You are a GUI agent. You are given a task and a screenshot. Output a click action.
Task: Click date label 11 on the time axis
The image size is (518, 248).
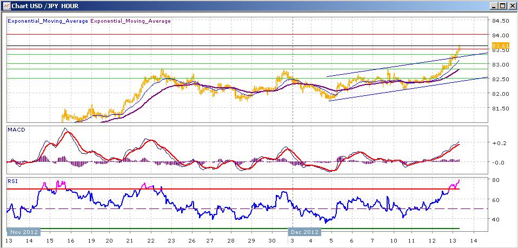[x=413, y=241]
